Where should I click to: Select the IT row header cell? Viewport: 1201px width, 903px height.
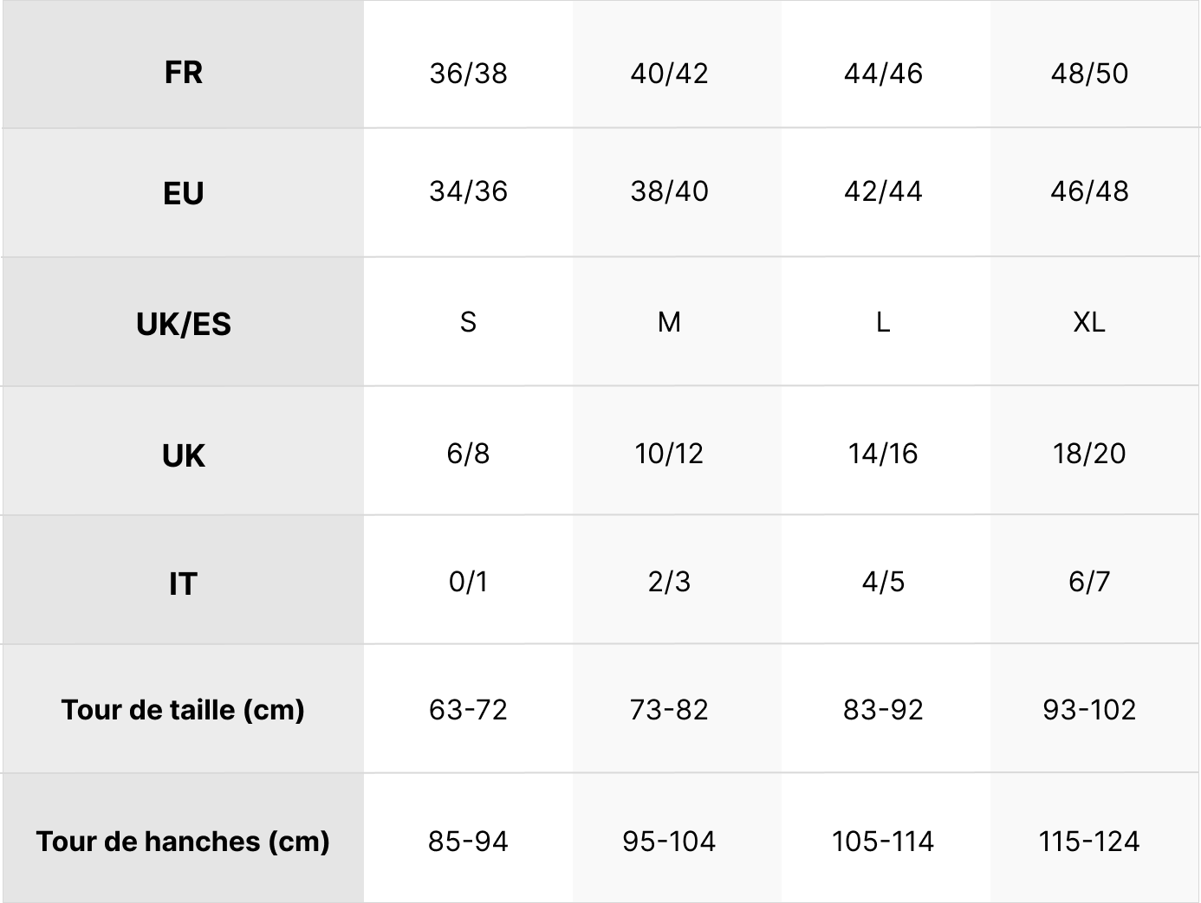183,584
